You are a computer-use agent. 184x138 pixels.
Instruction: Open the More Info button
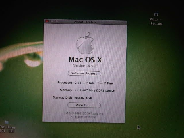point(84,105)
